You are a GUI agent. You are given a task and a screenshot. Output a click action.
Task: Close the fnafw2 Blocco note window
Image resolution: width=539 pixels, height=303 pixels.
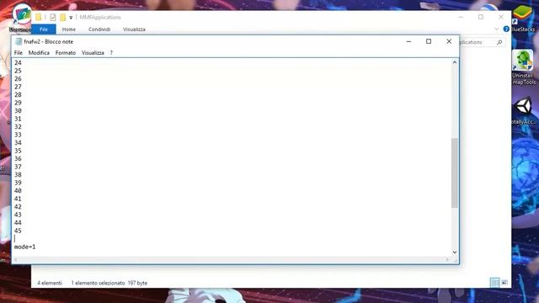pyautogui.click(x=449, y=41)
